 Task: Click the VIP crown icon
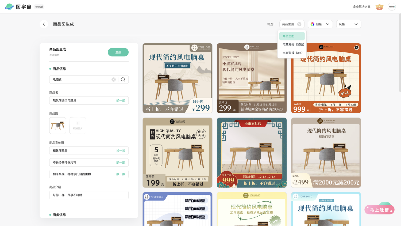pos(379,7)
